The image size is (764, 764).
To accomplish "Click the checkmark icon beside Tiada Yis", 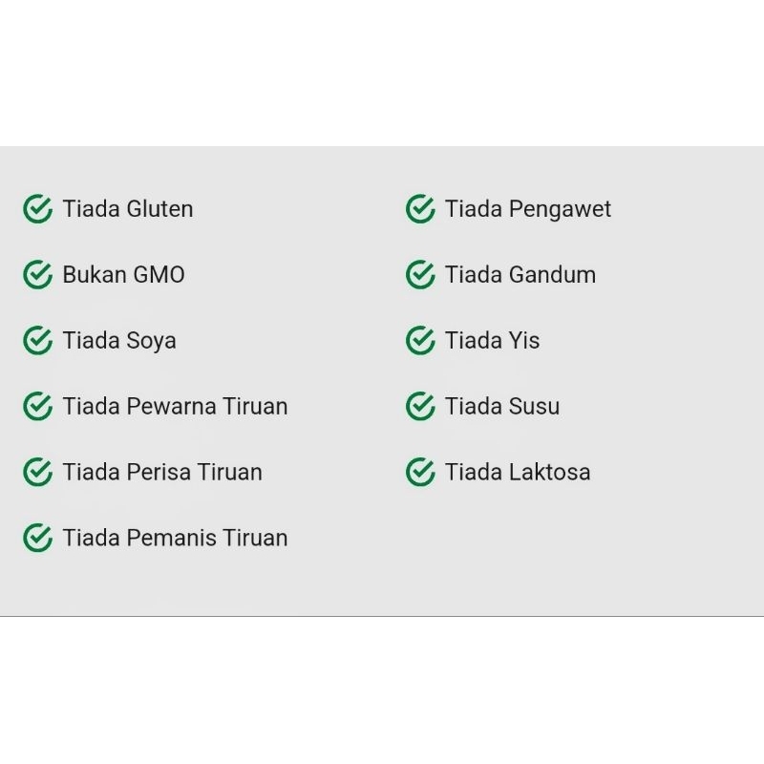I will pos(420,341).
